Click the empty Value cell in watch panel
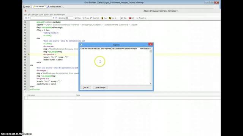The image size is (243, 136). (148, 98)
